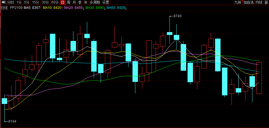Open the 多周期 multi-period view
The width and height of the screenshot is (269, 128).
pos(95,2)
